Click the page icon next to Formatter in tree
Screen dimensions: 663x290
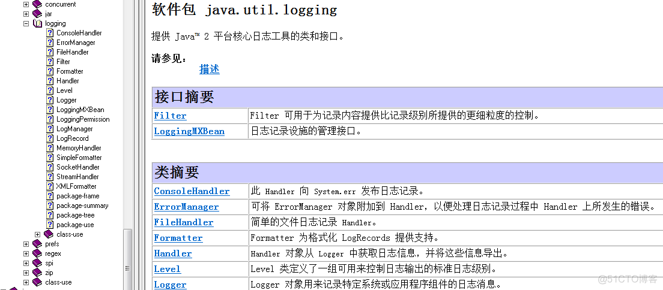tap(49, 71)
